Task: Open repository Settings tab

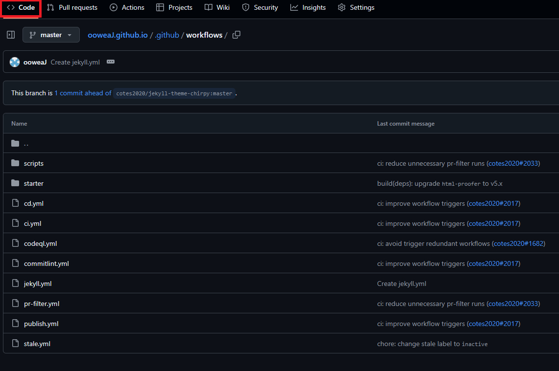Action: pos(356,7)
